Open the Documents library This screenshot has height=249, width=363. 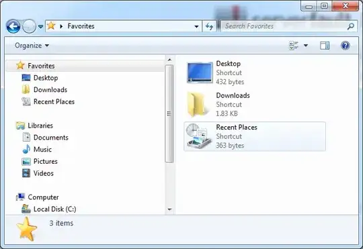(x=51, y=138)
